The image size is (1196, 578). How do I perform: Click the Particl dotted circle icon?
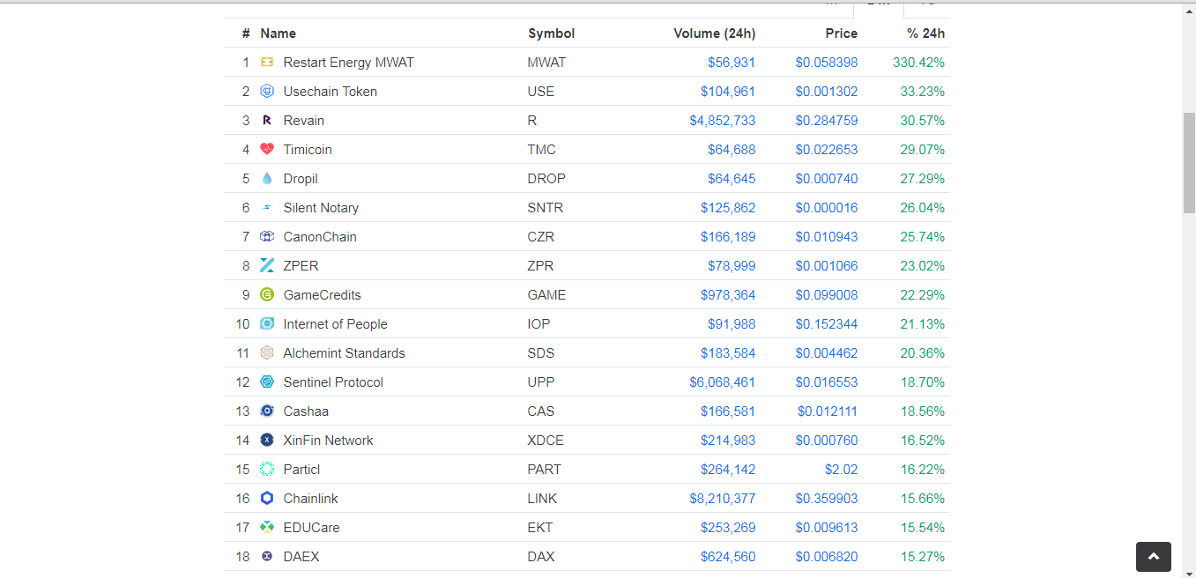[267, 470]
